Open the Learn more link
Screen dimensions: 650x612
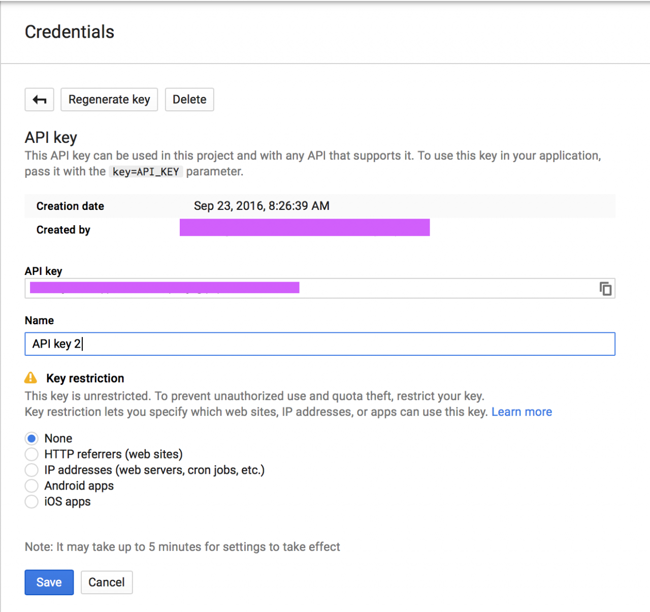521,412
